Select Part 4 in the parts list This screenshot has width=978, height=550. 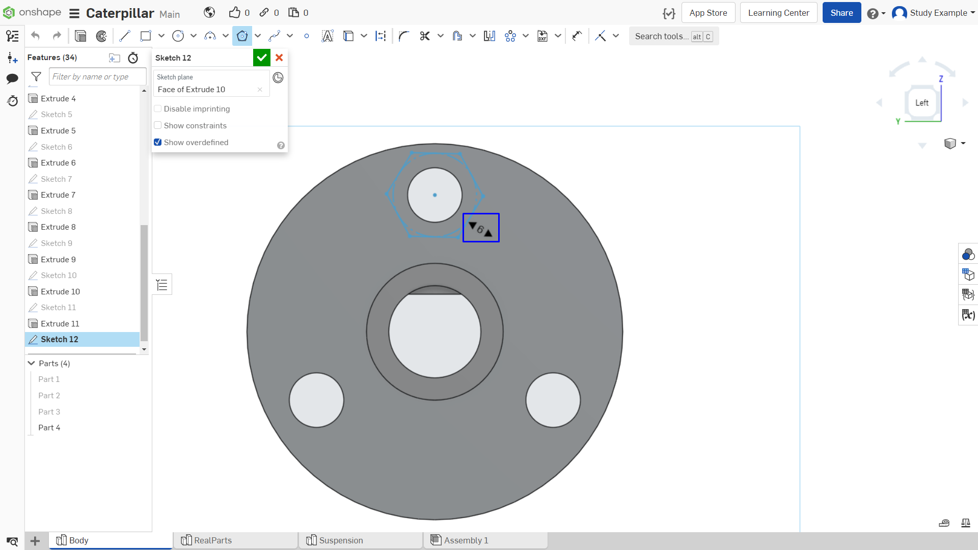[x=49, y=428]
